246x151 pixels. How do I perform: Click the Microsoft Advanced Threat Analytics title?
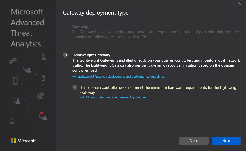tap(28, 28)
